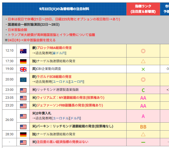Click the US flag in the 23:00 row

(x=23, y=90)
